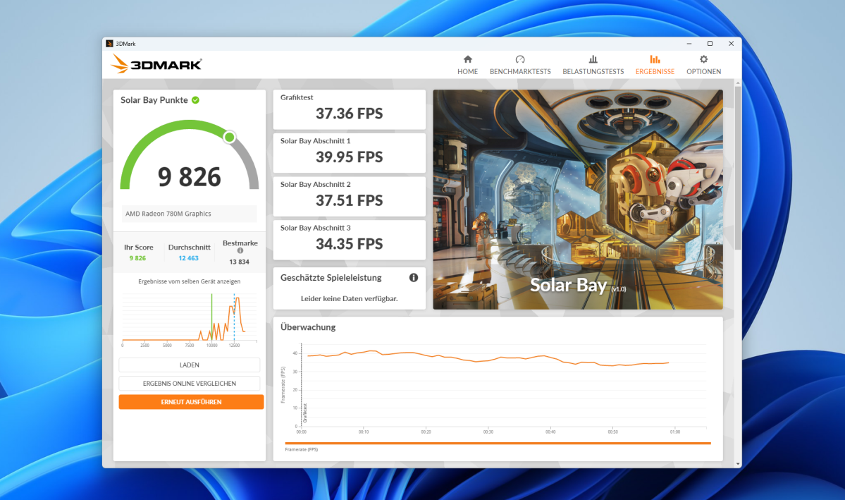Select the orange Ergebnisse results icon

[654, 60]
